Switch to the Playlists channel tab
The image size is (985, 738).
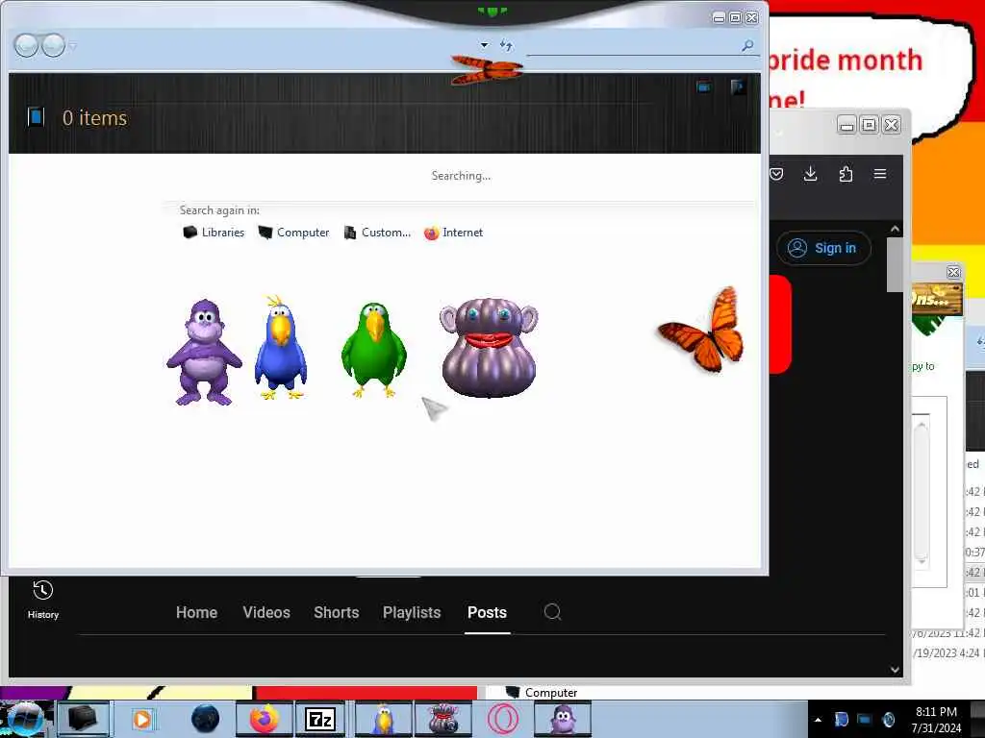pyautogui.click(x=412, y=612)
